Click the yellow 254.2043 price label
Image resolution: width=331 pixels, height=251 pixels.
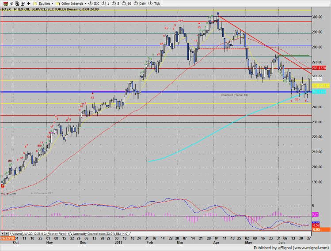321,85
